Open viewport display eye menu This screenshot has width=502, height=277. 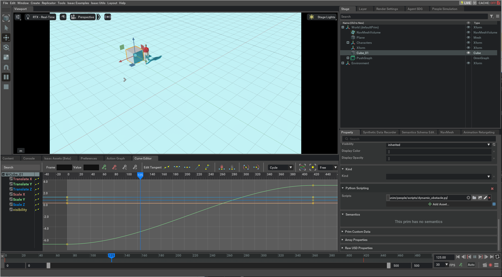63,17
